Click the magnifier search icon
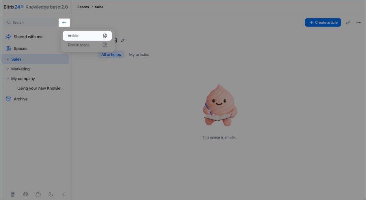This screenshot has width=366, height=200. [x=9, y=22]
